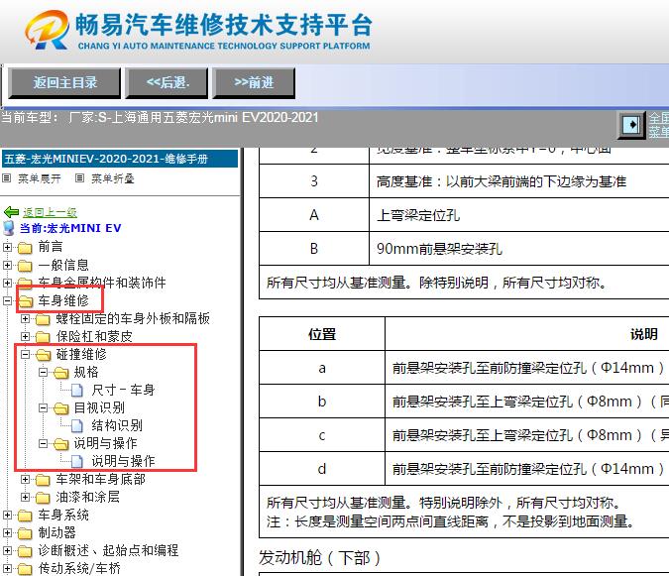Select the 制动器 folder label
This screenshot has width=669, height=576.
(x=56, y=532)
